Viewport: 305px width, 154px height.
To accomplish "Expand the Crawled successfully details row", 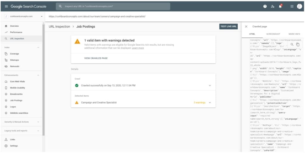I will tap(210, 85).
